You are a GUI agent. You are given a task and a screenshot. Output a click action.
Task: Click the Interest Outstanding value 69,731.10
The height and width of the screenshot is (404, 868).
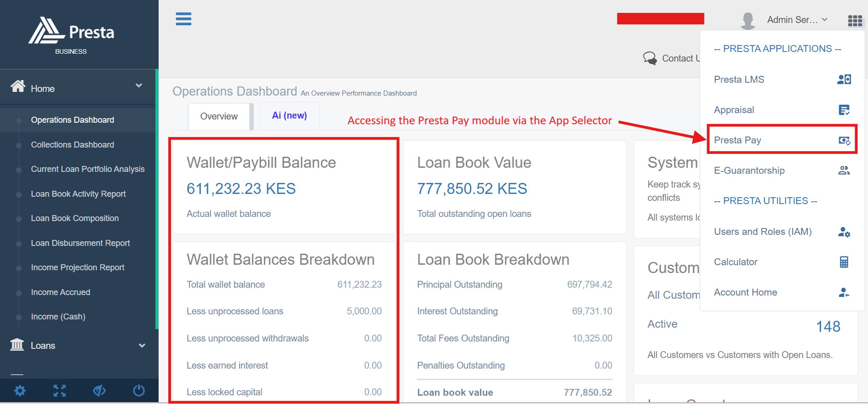[x=592, y=311]
